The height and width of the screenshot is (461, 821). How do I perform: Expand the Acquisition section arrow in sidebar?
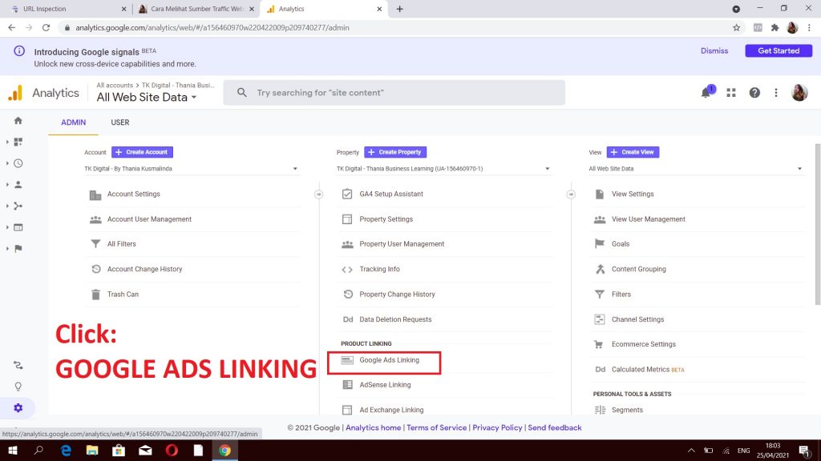pyautogui.click(x=7, y=206)
